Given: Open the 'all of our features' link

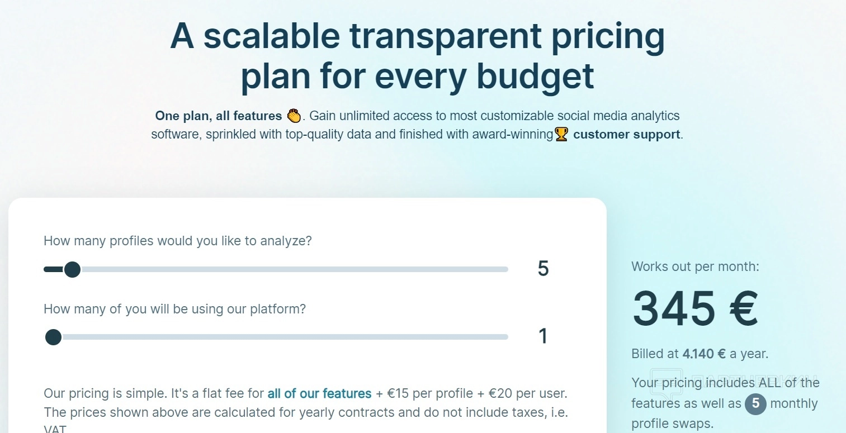Looking at the screenshot, I should click(319, 393).
